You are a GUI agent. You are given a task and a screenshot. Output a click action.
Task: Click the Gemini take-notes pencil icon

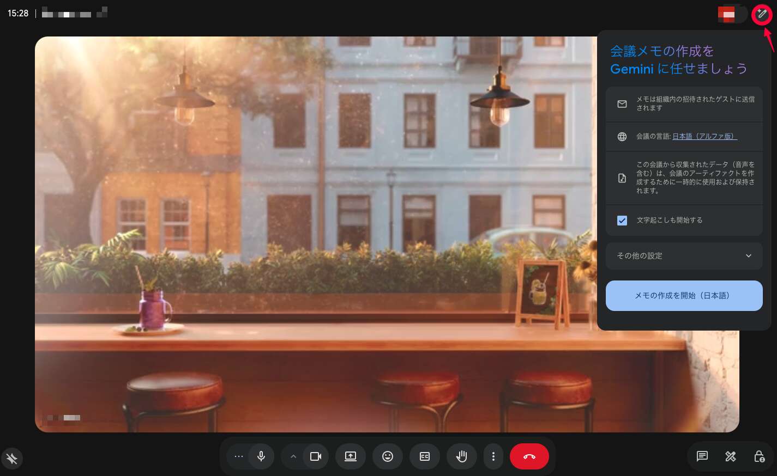762,14
